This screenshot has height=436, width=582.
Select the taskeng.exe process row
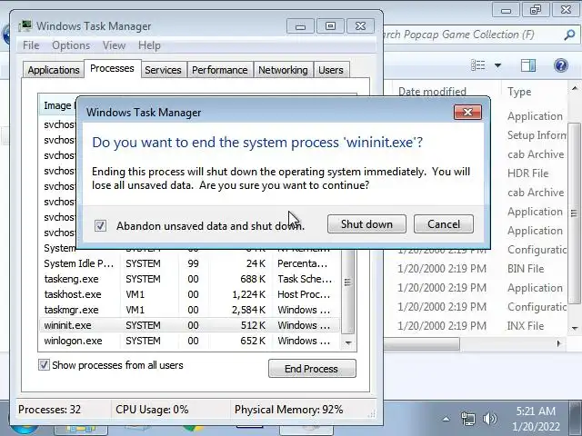coord(189,279)
